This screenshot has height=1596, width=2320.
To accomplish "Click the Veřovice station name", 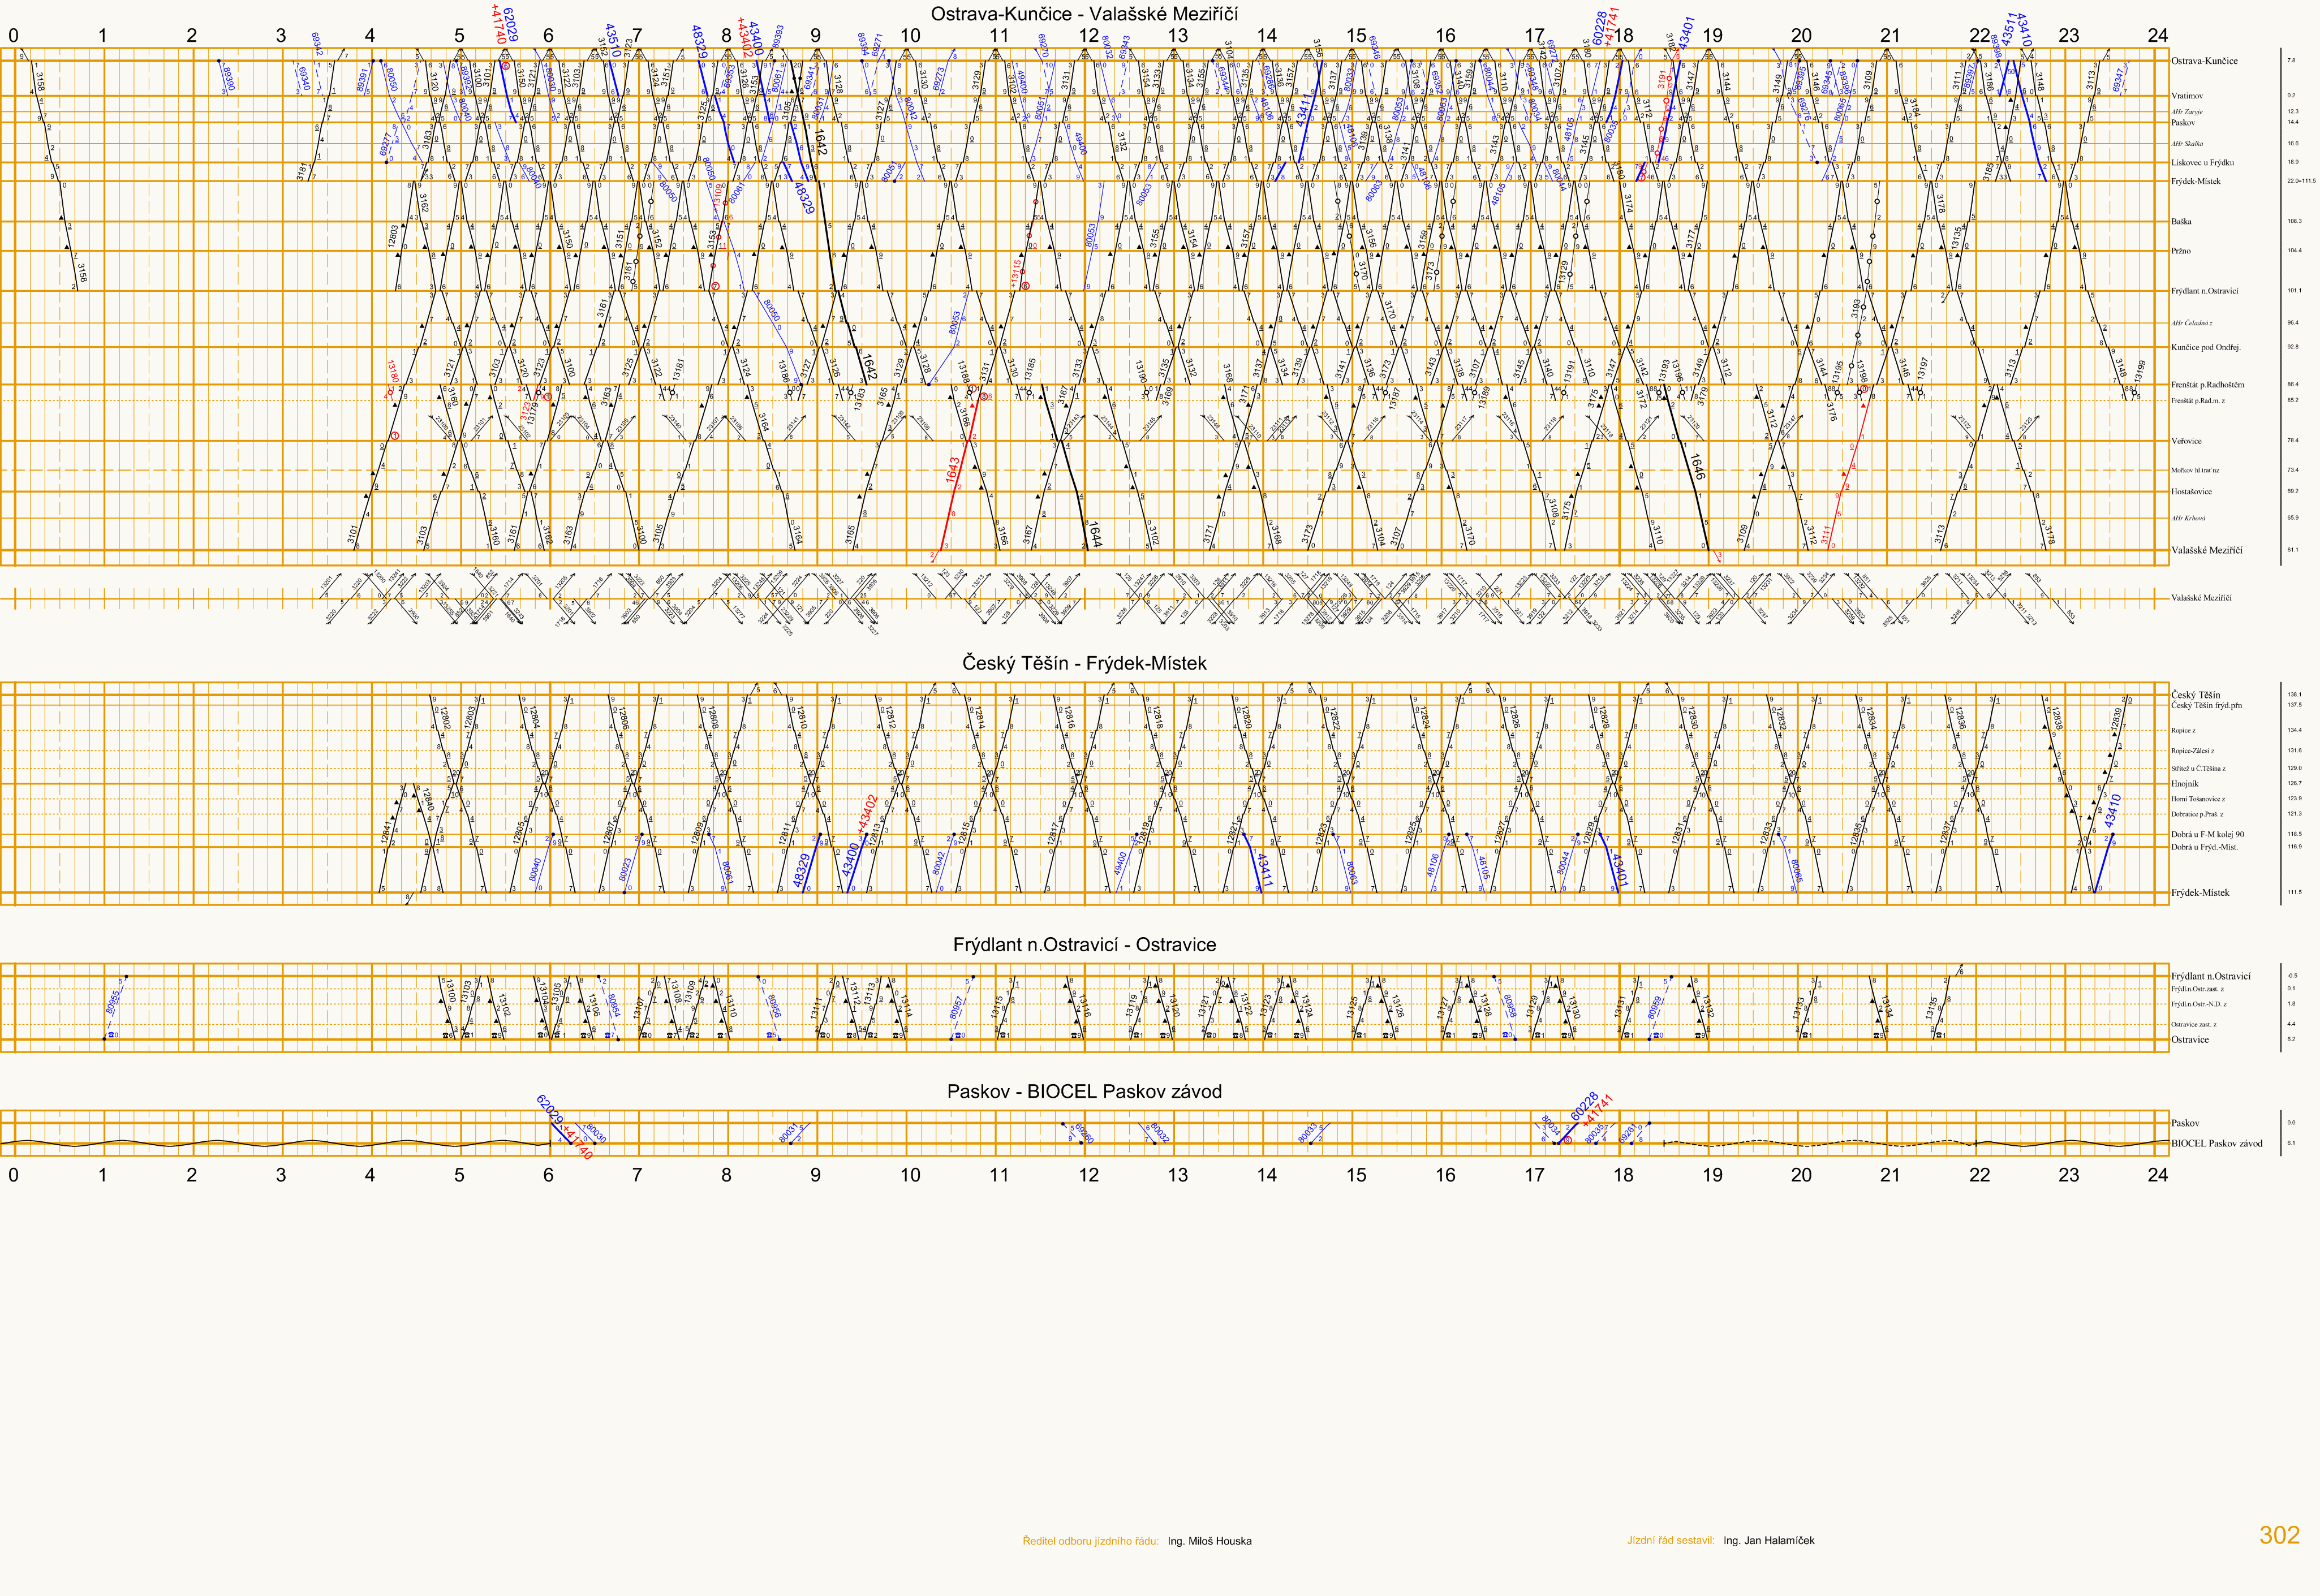I will (2186, 440).
